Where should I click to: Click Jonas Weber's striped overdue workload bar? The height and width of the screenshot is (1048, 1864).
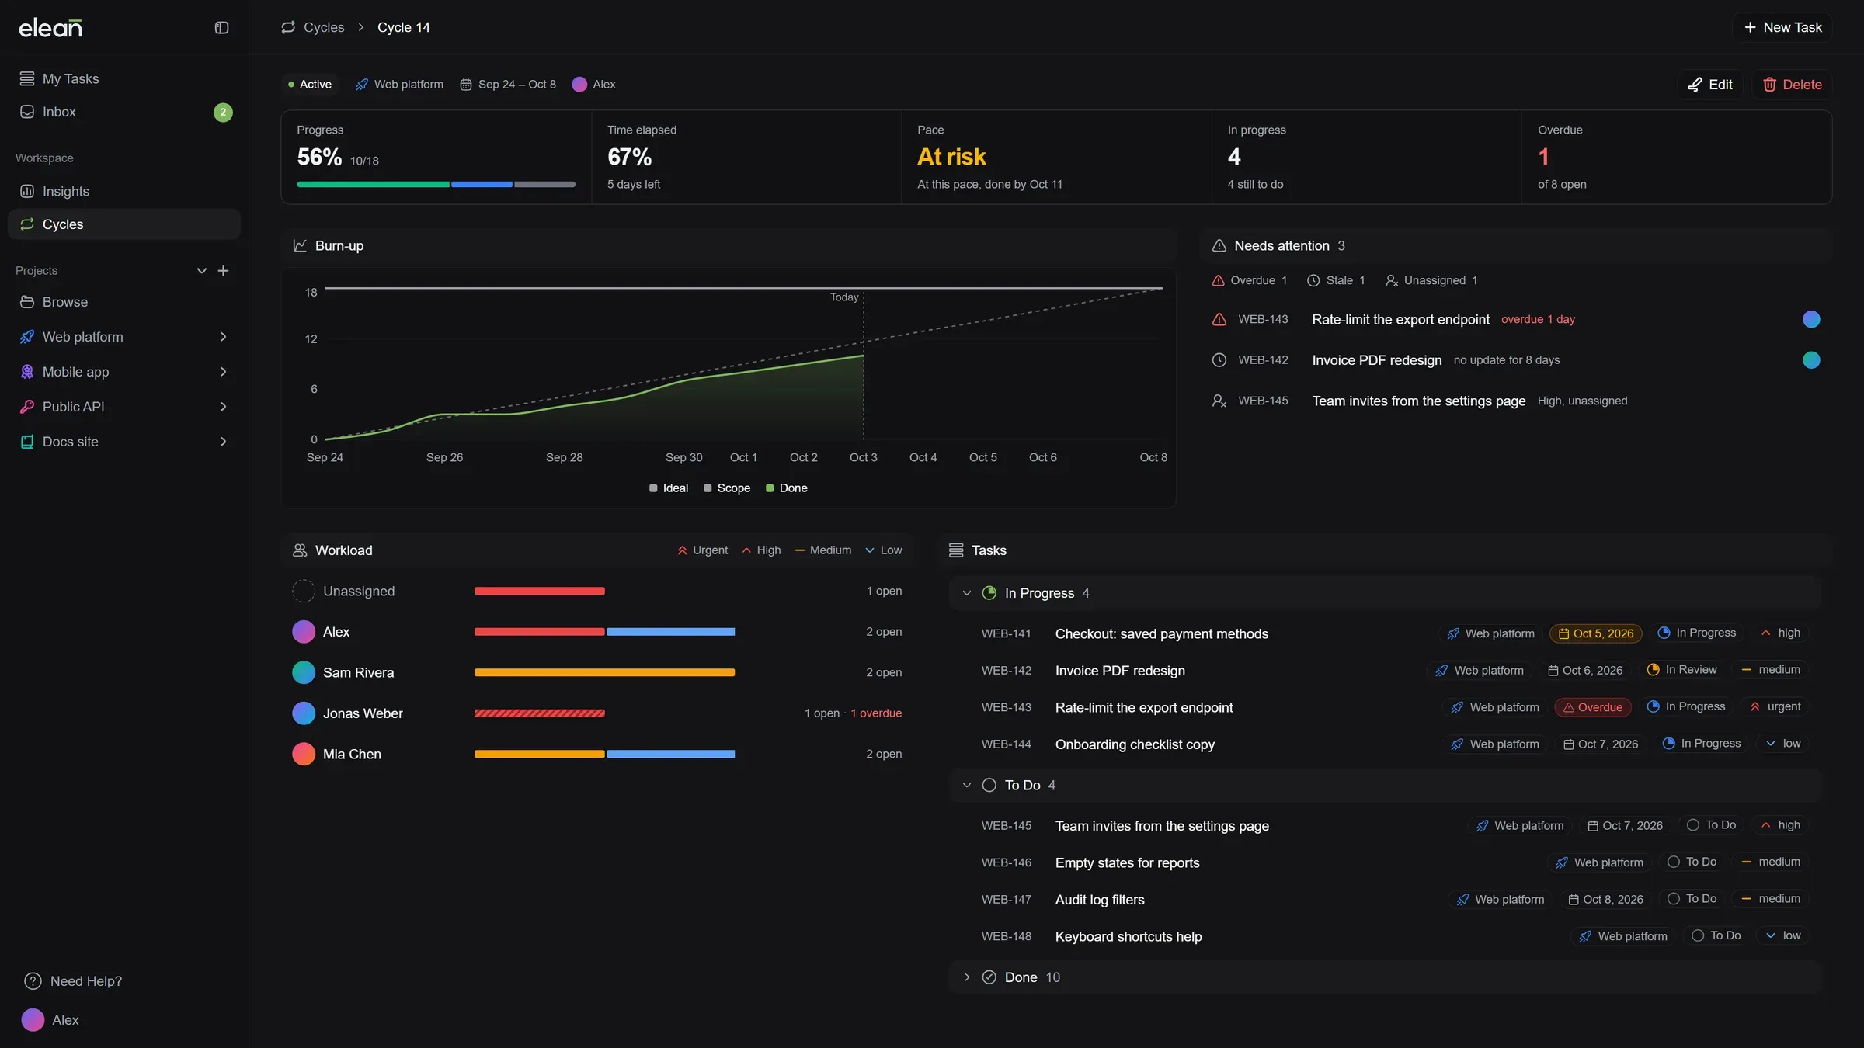(540, 713)
